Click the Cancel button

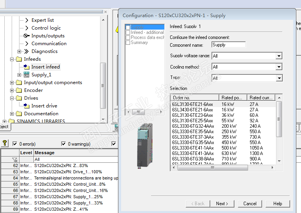coord(250,204)
